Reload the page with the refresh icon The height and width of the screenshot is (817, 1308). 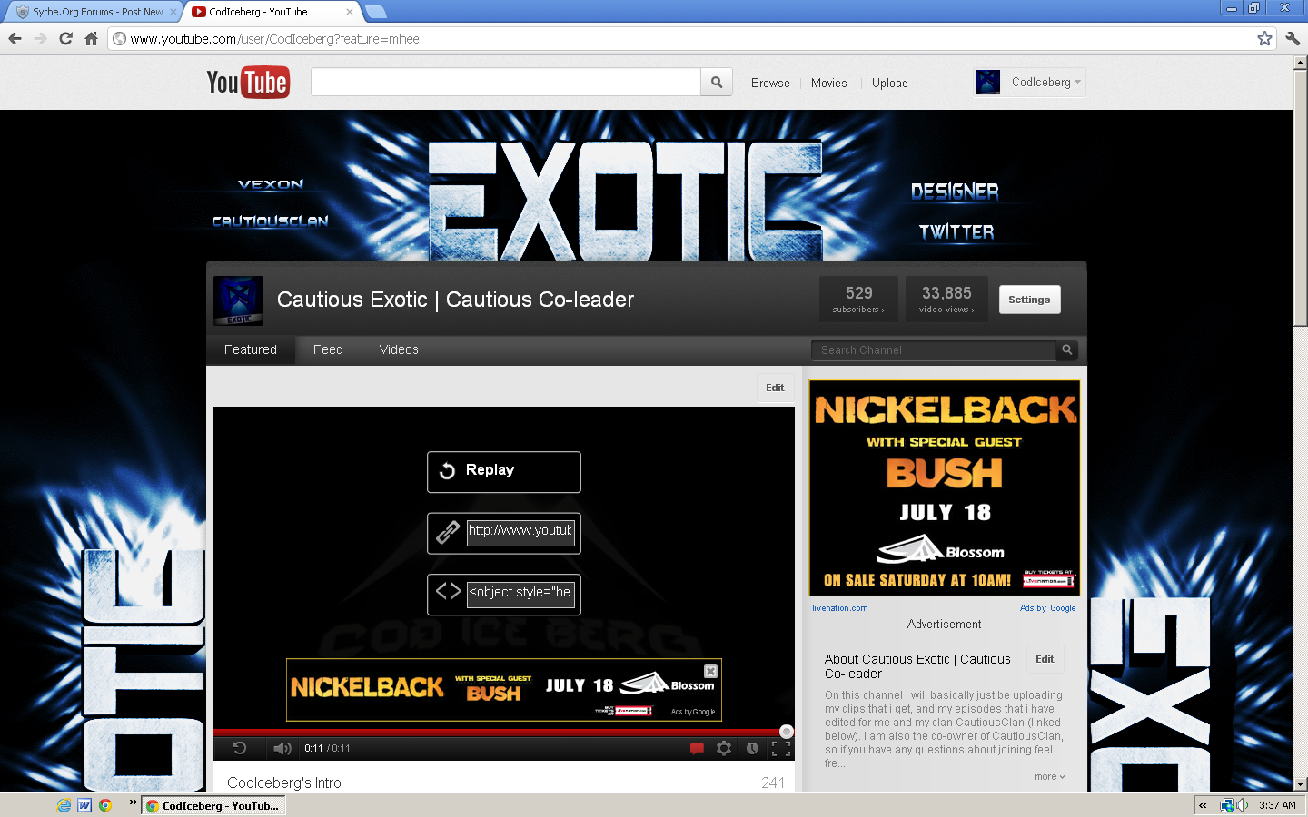click(x=65, y=38)
